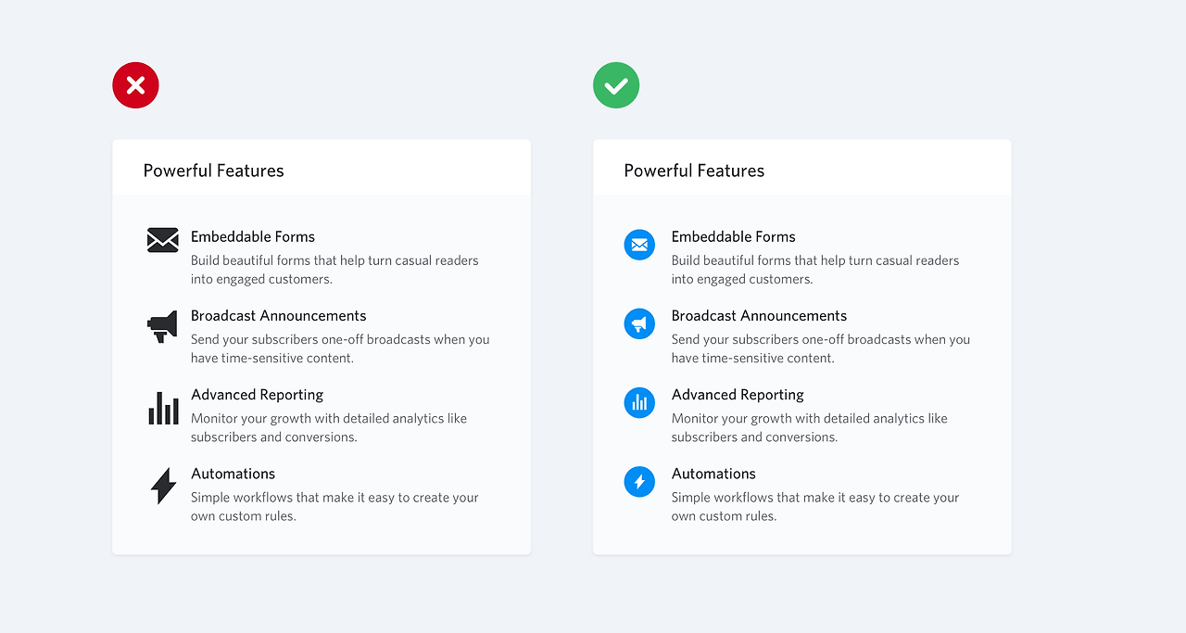Click the green checkmark badge icon

pyautogui.click(x=616, y=85)
